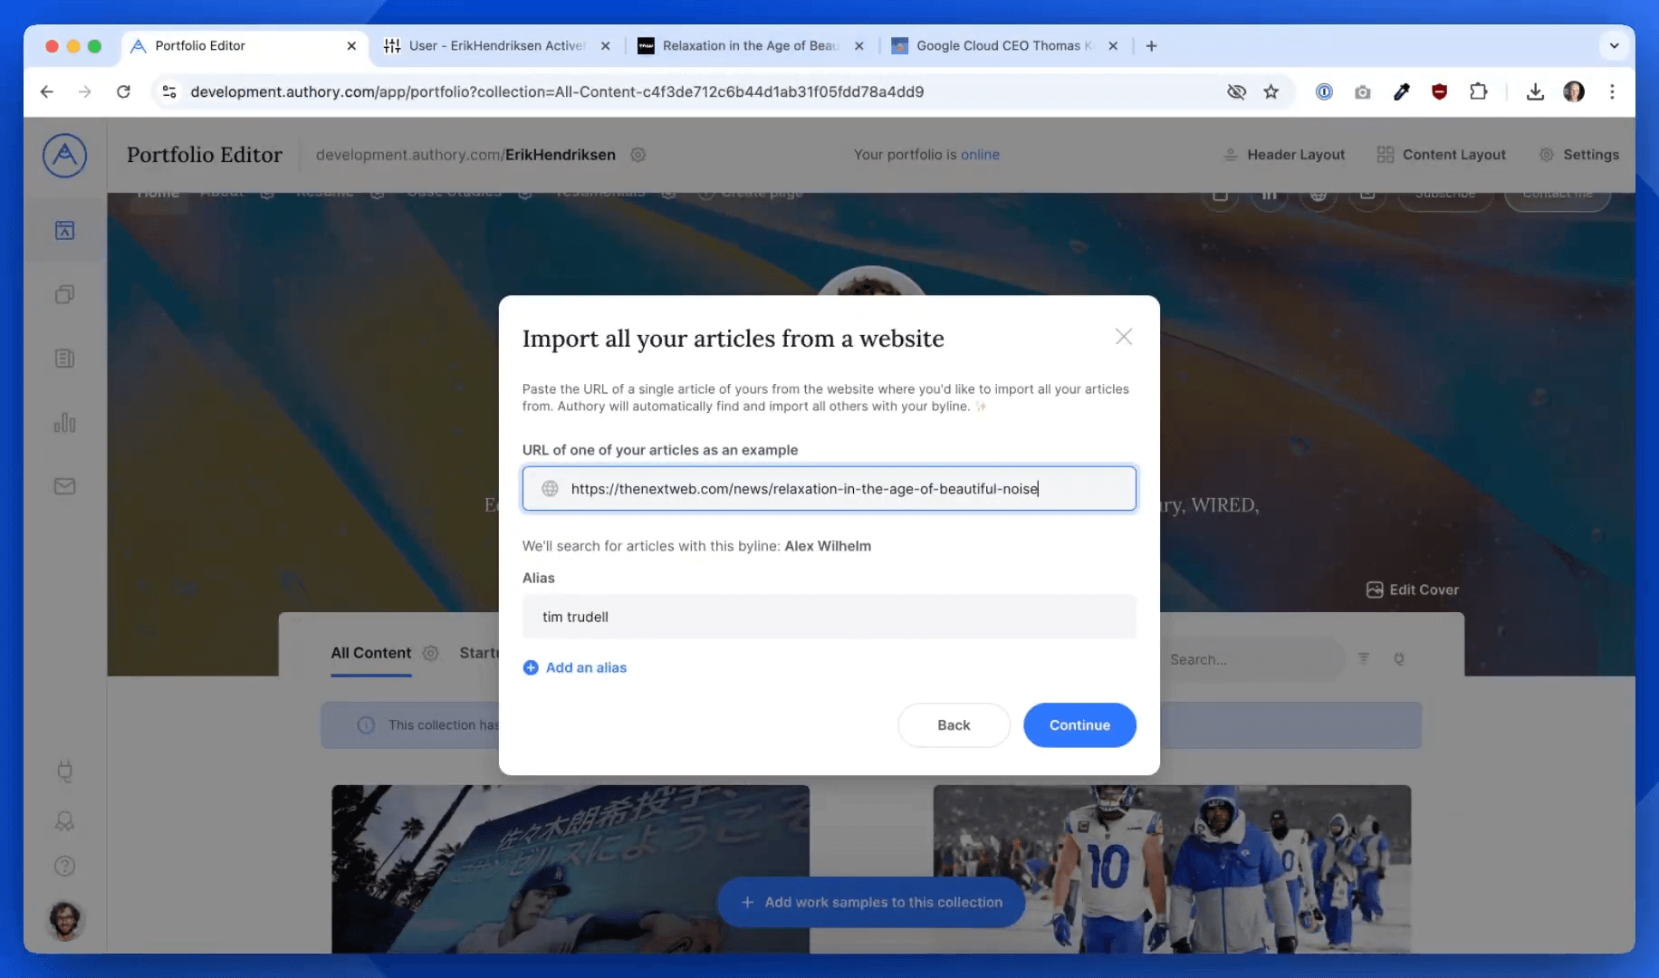This screenshot has width=1659, height=978.
Task: Click the Authory logo icon
Action: click(x=64, y=155)
